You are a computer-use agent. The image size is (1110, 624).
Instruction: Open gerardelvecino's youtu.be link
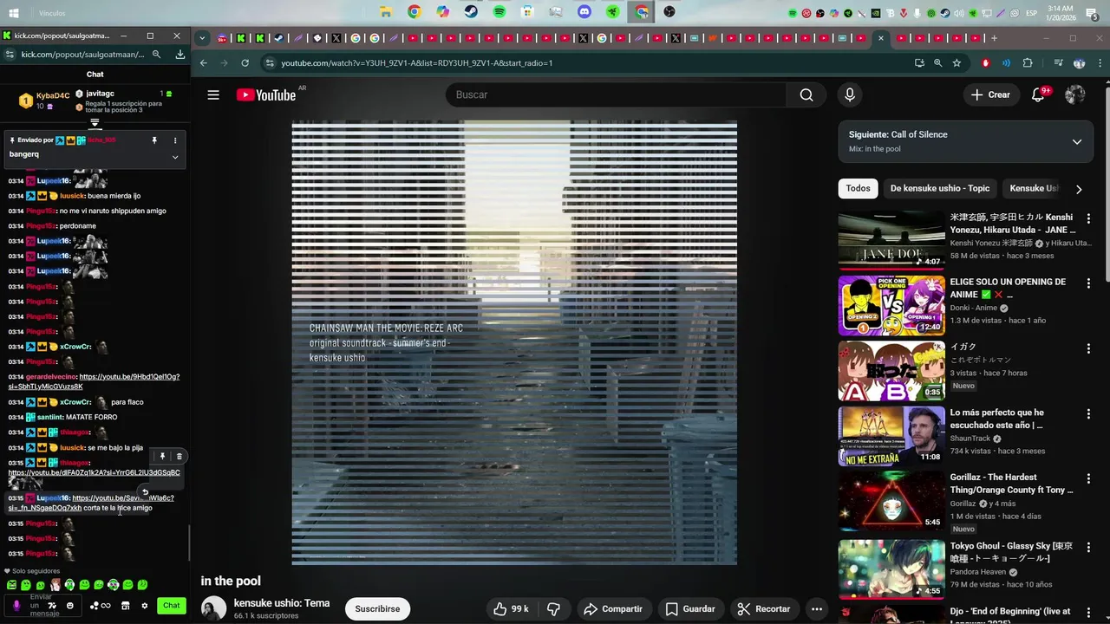94,381
